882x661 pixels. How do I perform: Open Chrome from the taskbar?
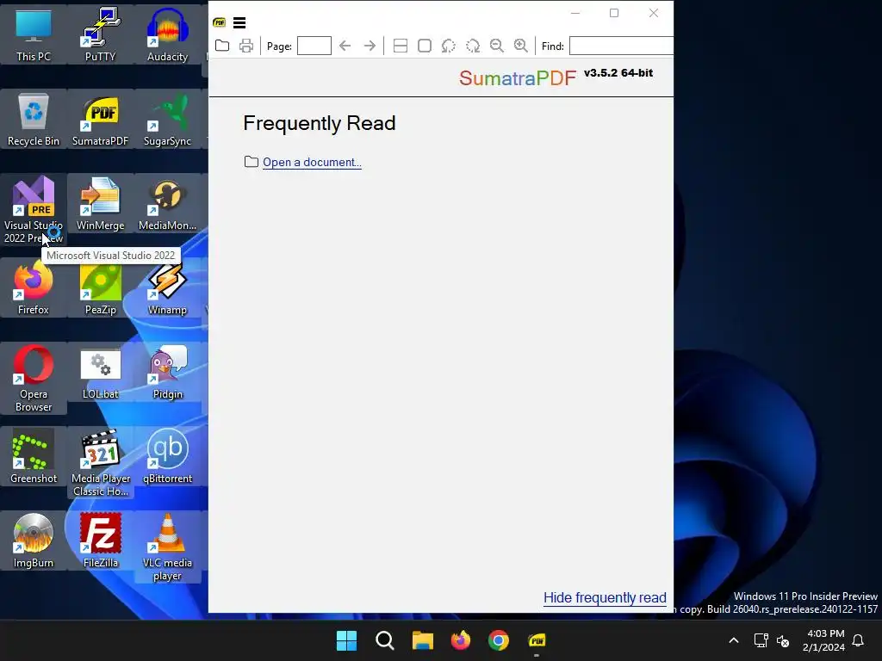499,640
